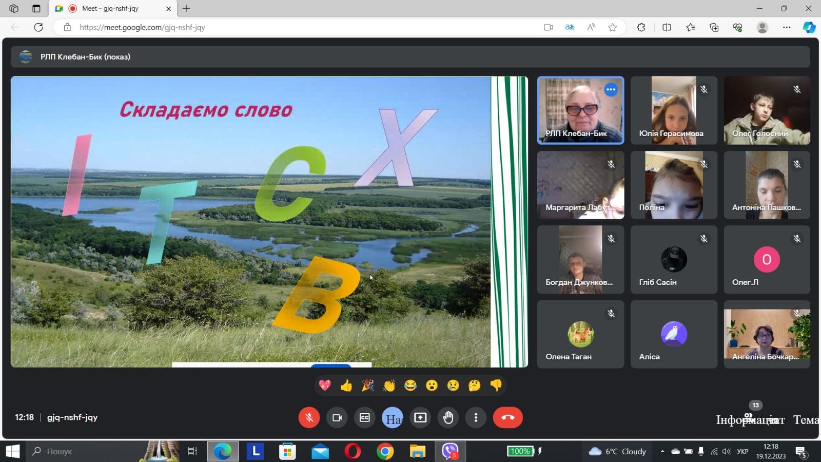Select the Юлія Герасимова video tile

point(674,110)
